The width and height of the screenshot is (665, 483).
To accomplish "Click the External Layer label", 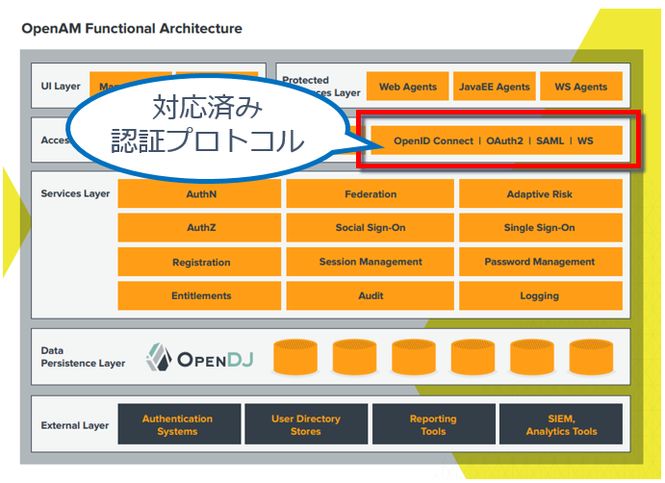I will tap(75, 425).
